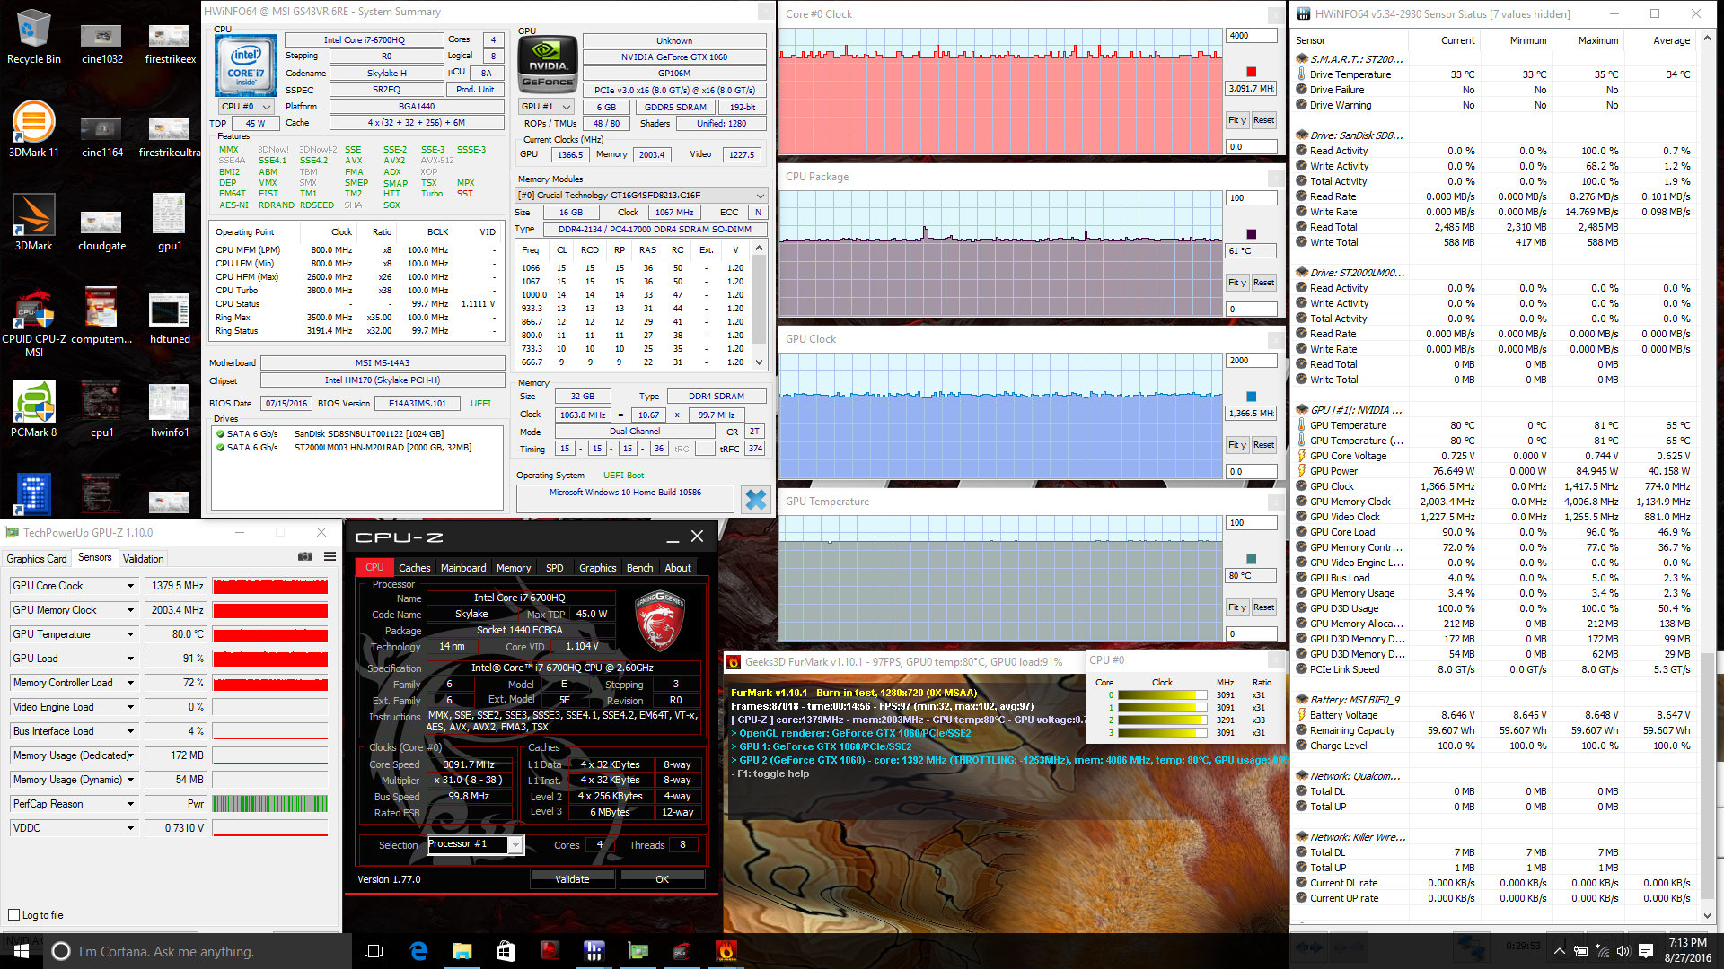
Task: Click Reset on the CPU Package graph
Action: (1263, 283)
